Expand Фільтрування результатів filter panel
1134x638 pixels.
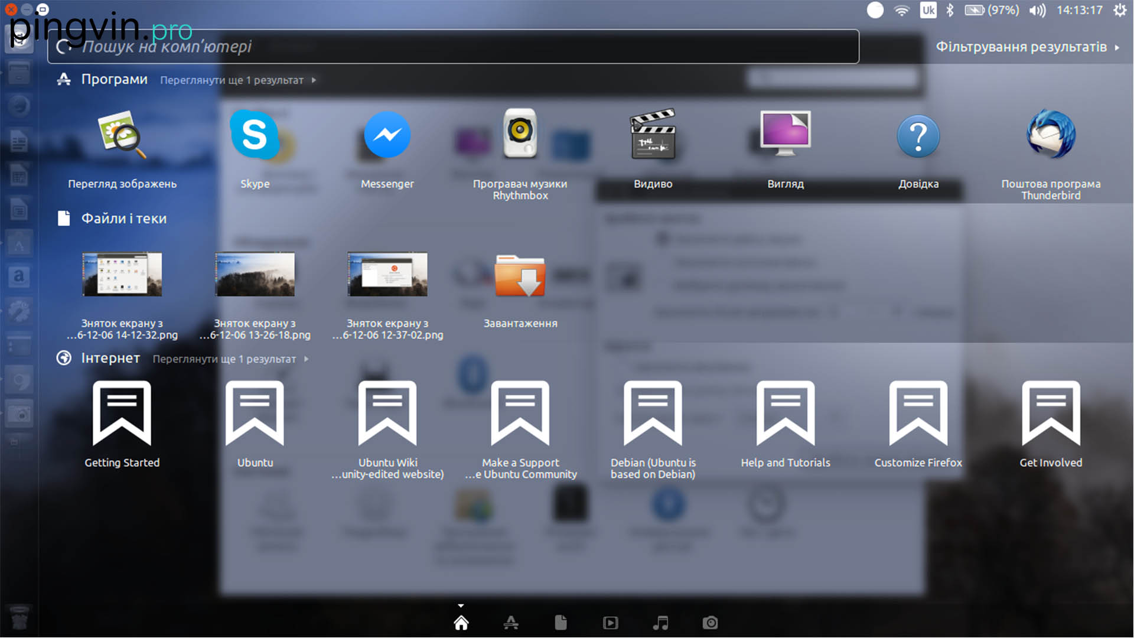pos(1028,47)
